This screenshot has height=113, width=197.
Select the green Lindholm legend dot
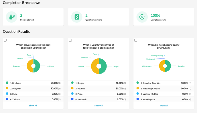click(7, 83)
